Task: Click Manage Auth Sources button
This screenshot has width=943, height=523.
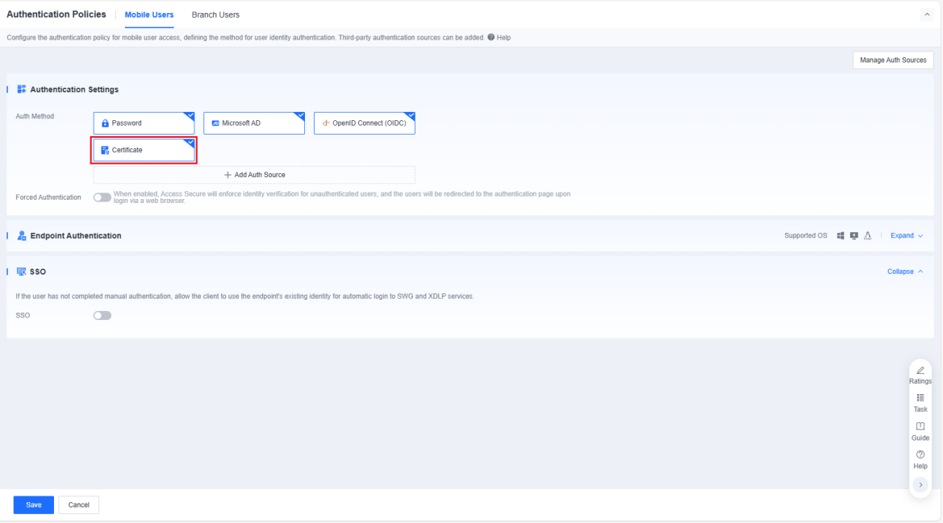Action: [893, 60]
